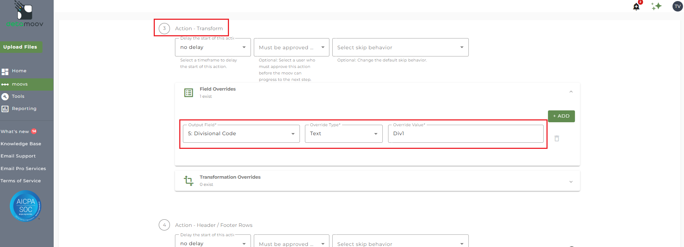Click the datamoov logo
This screenshot has width=684, height=247.
point(24,14)
